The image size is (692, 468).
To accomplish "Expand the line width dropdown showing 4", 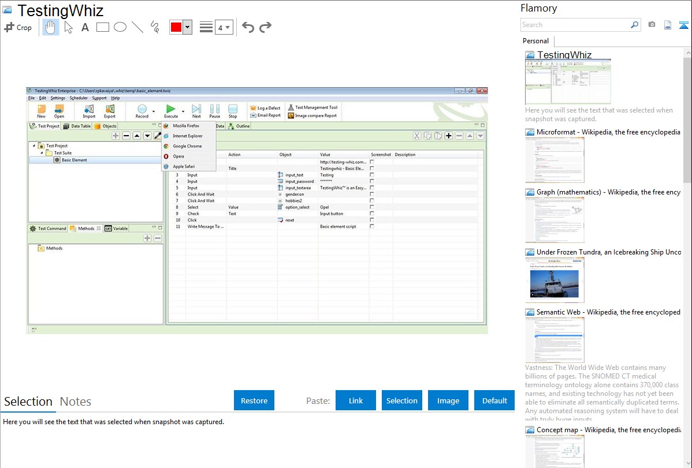I will point(224,27).
